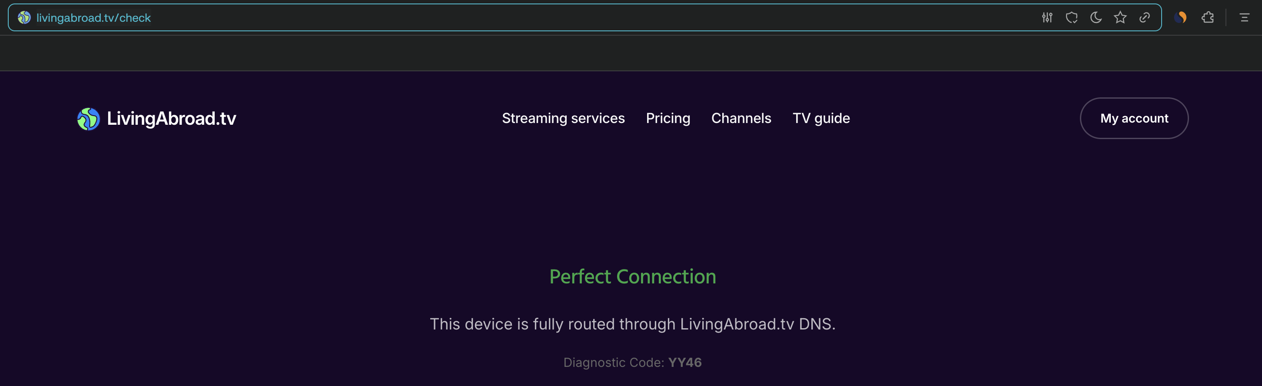The width and height of the screenshot is (1262, 386).
Task: Open the site settings sliders icon
Action: [1047, 18]
